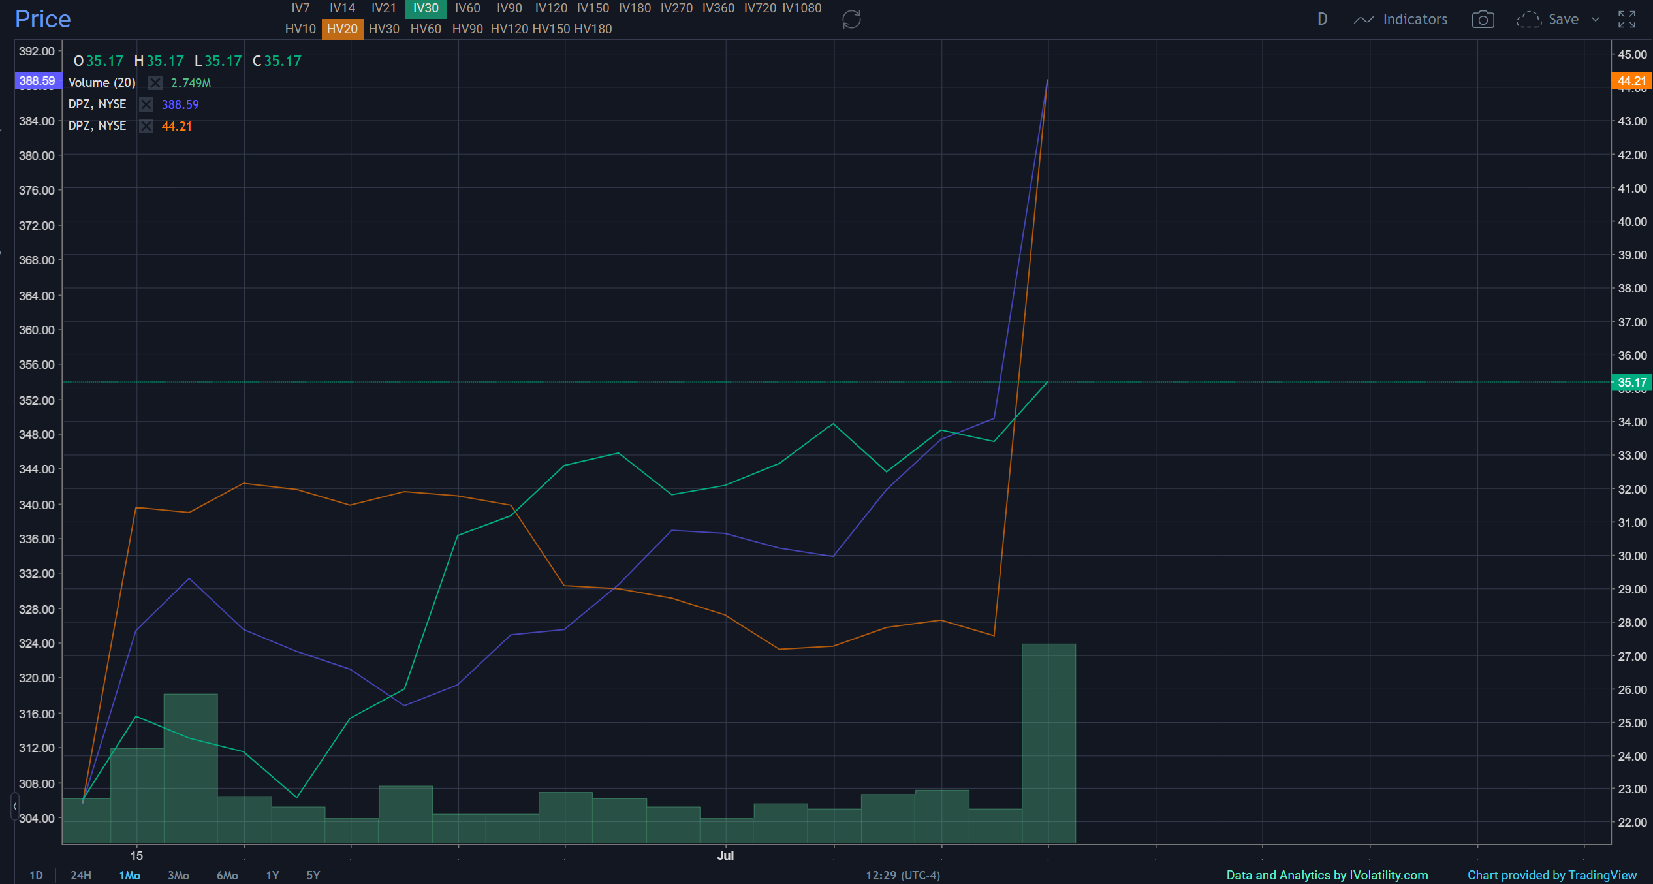Select the 5Y time range
Viewport: 1653px width, 884px height.
pos(313,876)
